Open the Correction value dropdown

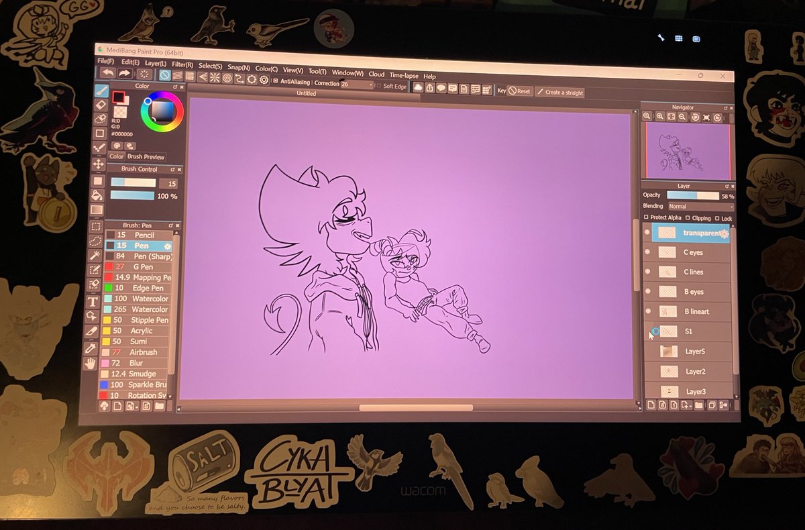click(x=370, y=85)
